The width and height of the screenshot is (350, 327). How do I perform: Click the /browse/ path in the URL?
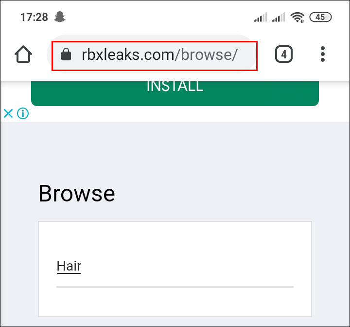pyautogui.click(x=206, y=54)
